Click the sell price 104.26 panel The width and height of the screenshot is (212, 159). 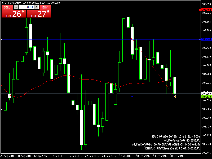[x=14, y=14]
